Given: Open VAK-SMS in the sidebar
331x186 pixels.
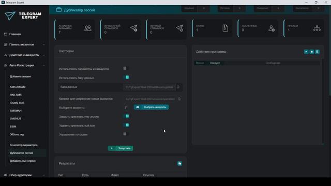Looking at the screenshot, I should (16, 95).
